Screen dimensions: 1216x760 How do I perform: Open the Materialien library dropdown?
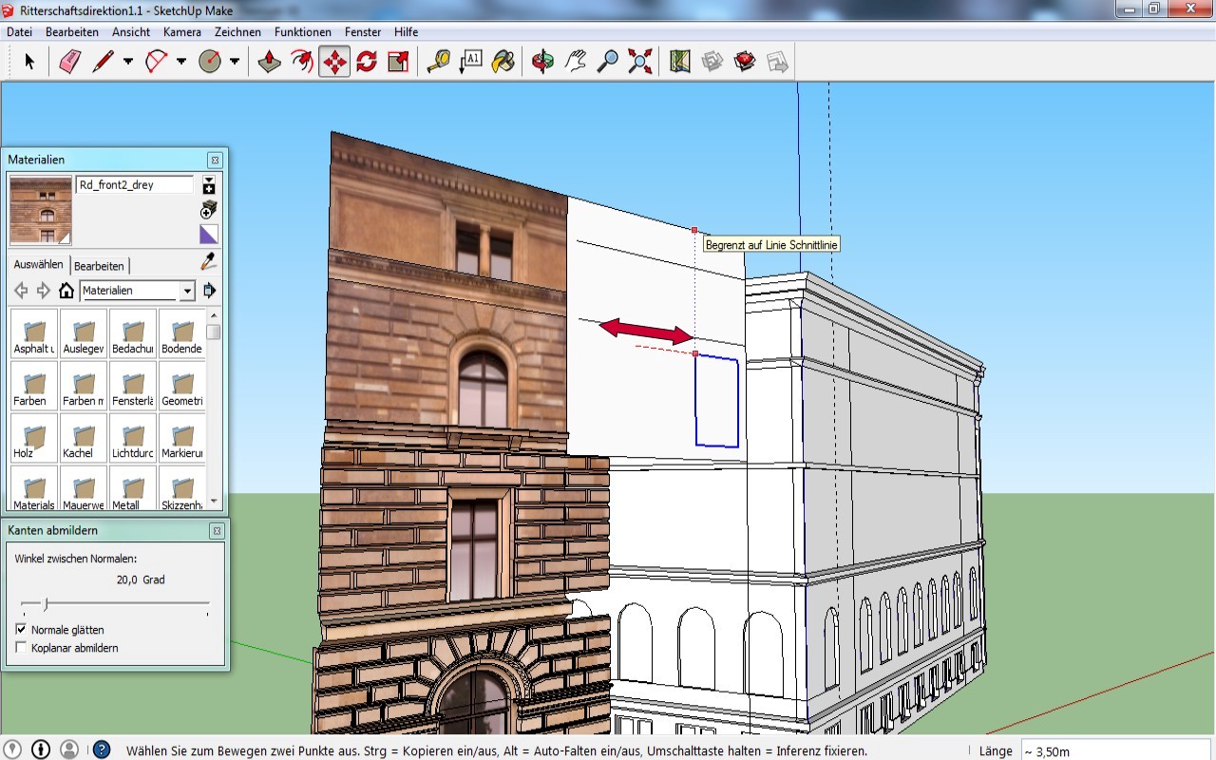[x=187, y=291]
